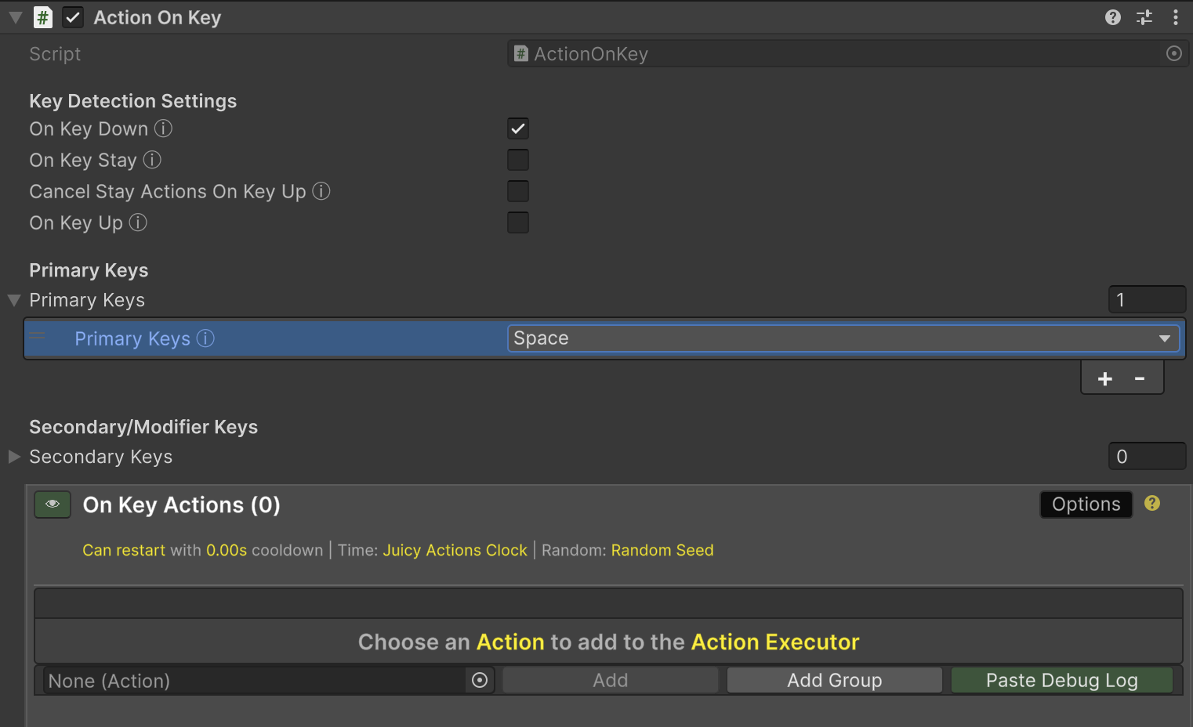Click the info icon next to Cancel Stay Actions
The width and height of the screenshot is (1193, 727).
(321, 191)
